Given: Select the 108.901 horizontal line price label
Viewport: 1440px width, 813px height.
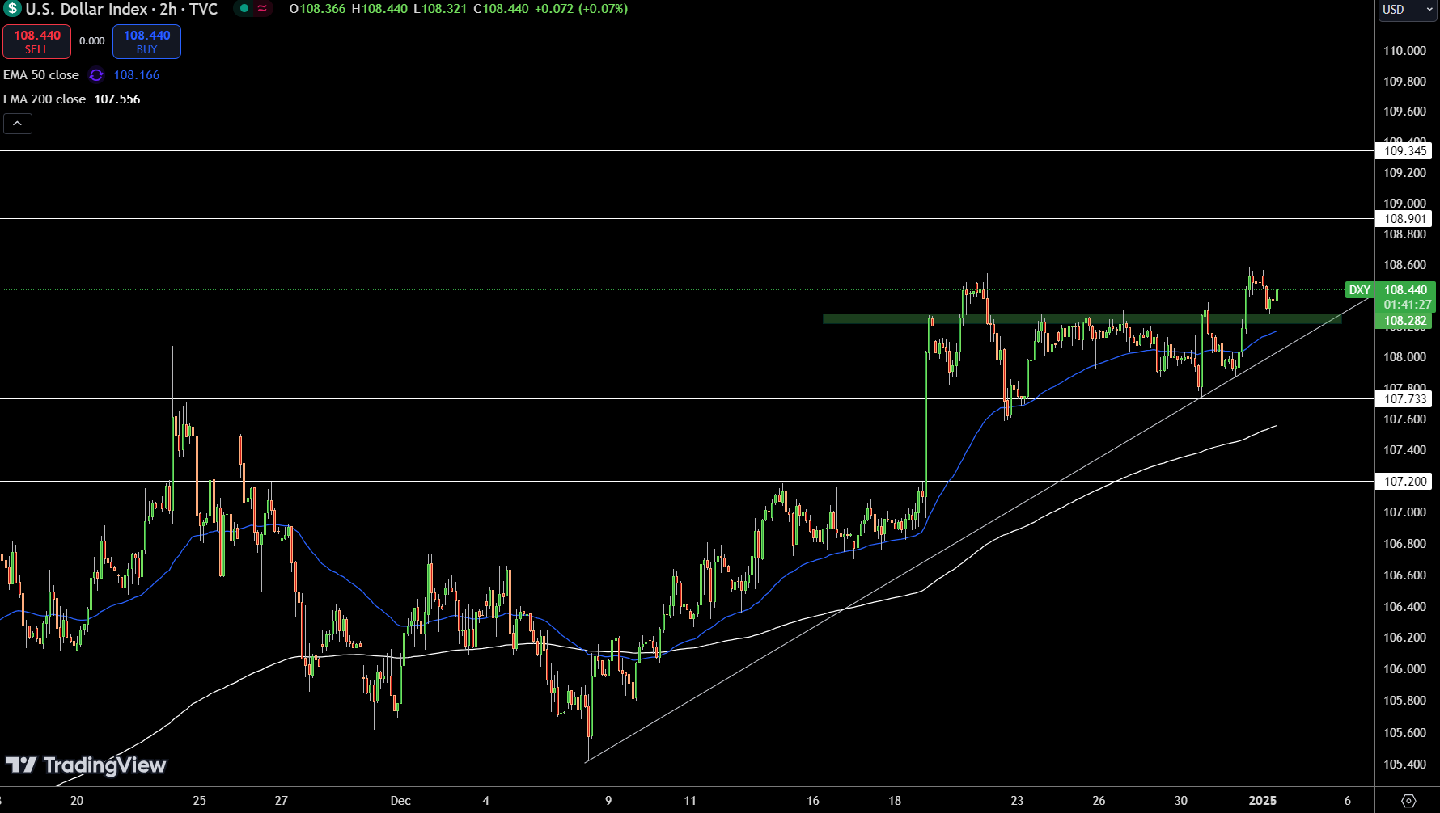Looking at the screenshot, I should [x=1404, y=219].
